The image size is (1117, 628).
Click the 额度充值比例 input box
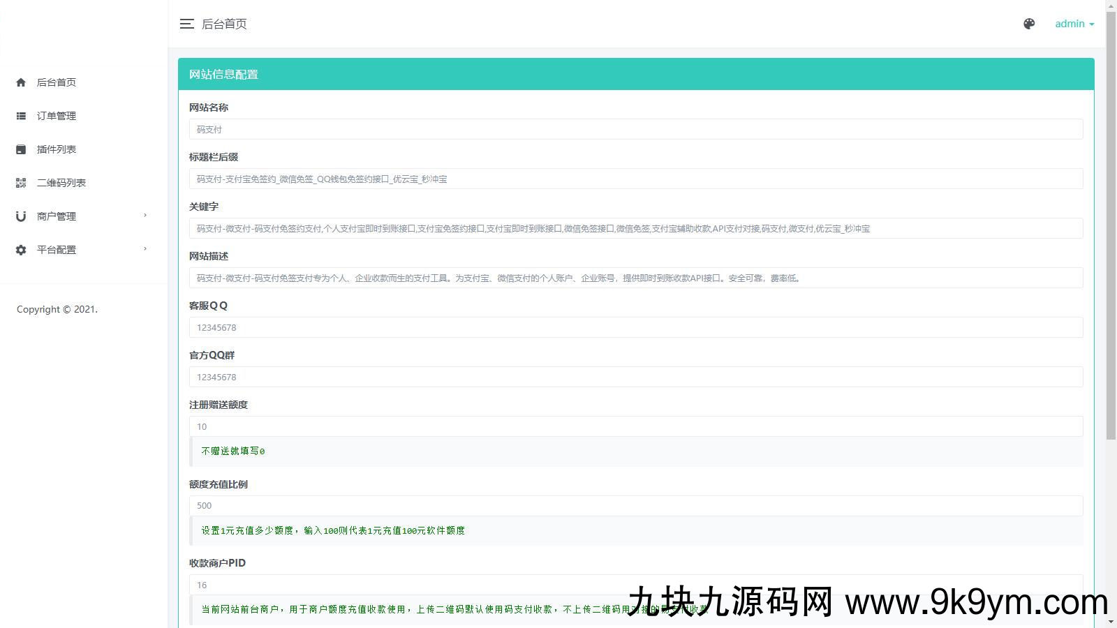(635, 506)
